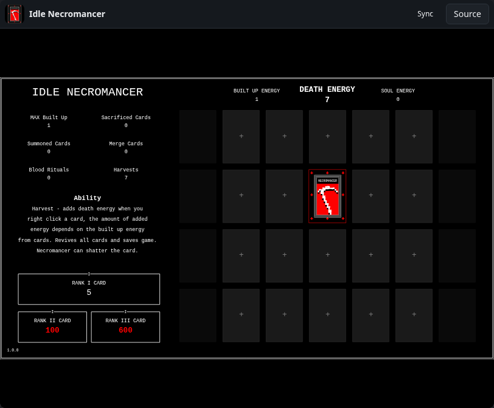Click the middle plus slot in bottom row
This screenshot has width=494, height=408.
[327, 315]
